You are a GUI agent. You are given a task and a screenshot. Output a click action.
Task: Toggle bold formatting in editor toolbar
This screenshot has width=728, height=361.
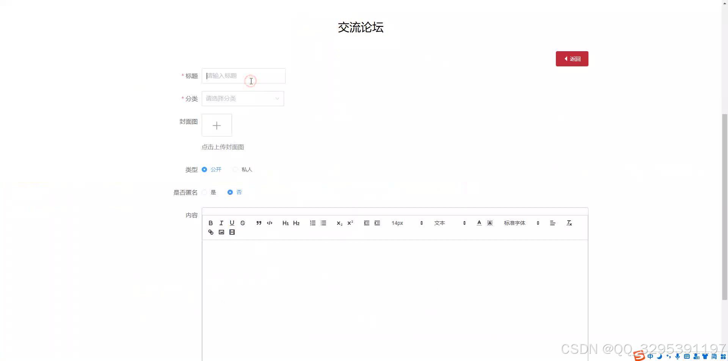[210, 223]
